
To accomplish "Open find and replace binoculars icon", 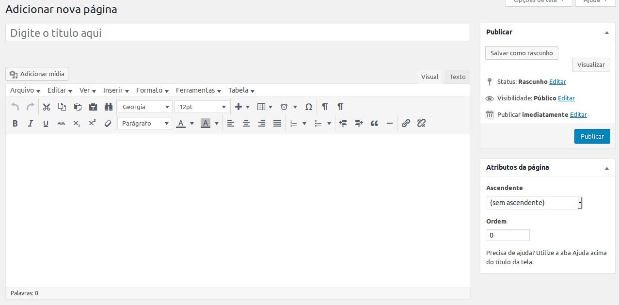I will click(109, 107).
